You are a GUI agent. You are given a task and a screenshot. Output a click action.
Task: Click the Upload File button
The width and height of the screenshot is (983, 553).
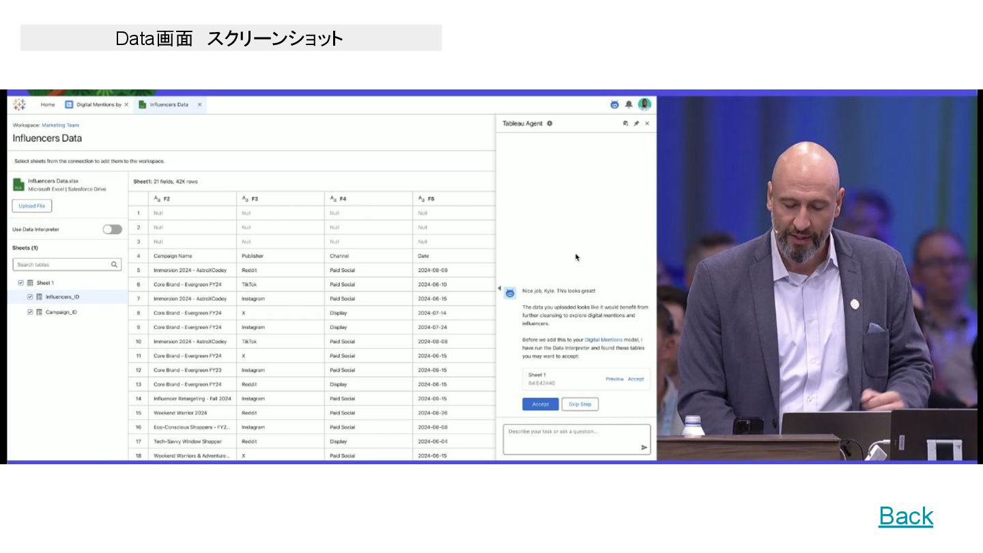coord(32,205)
